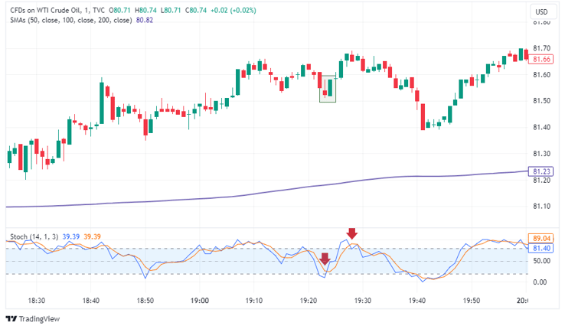Click the 18:50 time axis label

(x=145, y=300)
